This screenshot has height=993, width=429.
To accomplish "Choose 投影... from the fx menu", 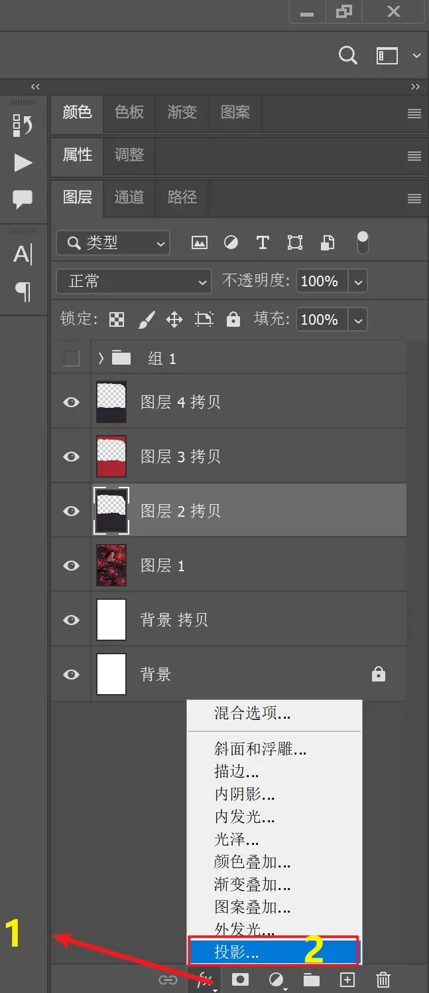I will (275, 952).
